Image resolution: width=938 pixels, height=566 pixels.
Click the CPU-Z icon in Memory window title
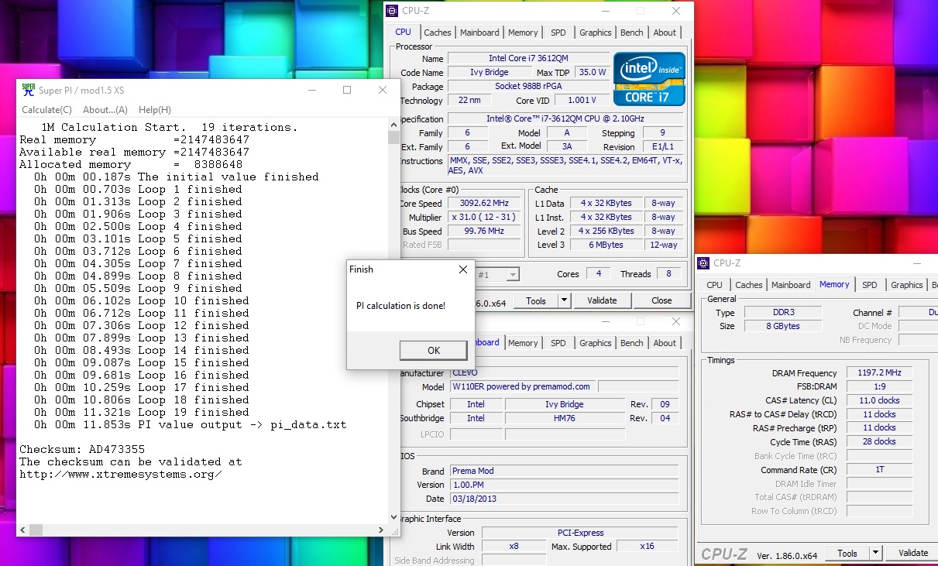point(705,263)
